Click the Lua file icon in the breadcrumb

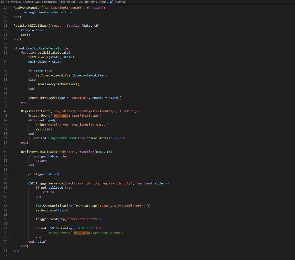coord(111,2)
